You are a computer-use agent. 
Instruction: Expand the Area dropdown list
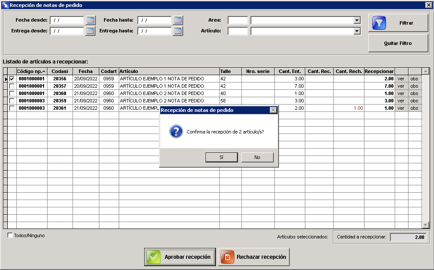(x=357, y=20)
